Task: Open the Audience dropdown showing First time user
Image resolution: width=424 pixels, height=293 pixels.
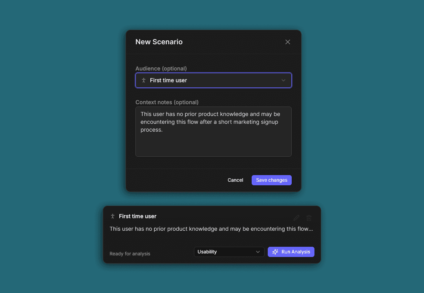Action: coord(213,80)
